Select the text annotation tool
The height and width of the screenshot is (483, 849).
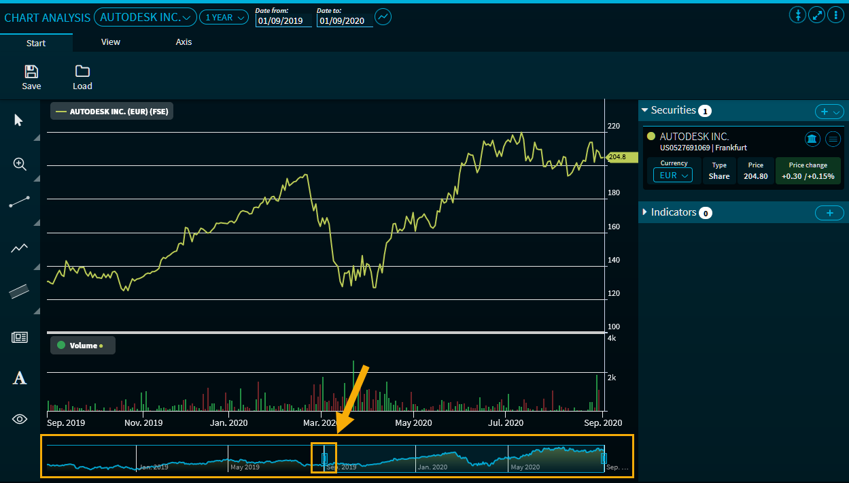coord(20,378)
